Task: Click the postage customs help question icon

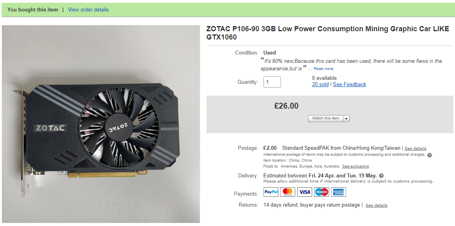Action: 430,155
